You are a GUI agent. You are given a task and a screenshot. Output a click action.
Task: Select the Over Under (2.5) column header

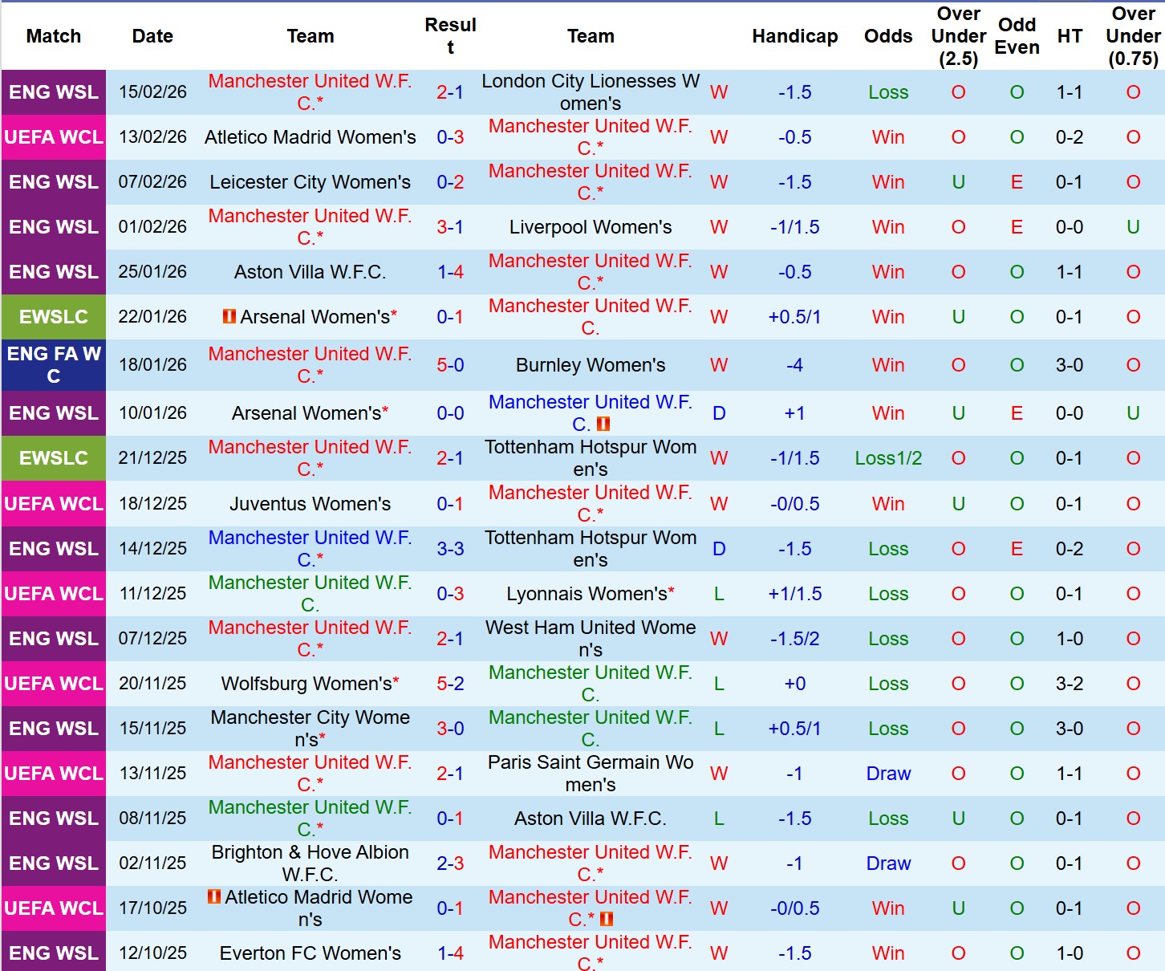coord(958,36)
